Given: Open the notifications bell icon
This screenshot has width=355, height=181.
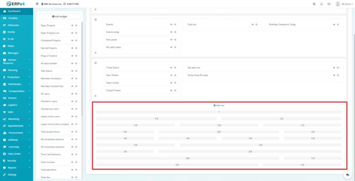Looking at the screenshot, I should 321,4.
